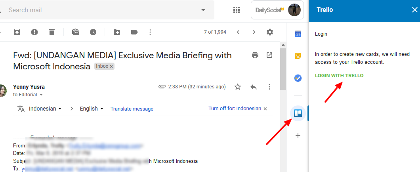Open the toolbar More options menu

tap(150, 32)
